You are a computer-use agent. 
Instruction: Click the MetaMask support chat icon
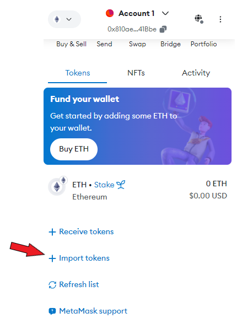[x=52, y=311]
